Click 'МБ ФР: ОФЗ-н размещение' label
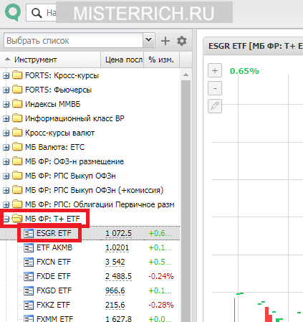 [x=74, y=161]
